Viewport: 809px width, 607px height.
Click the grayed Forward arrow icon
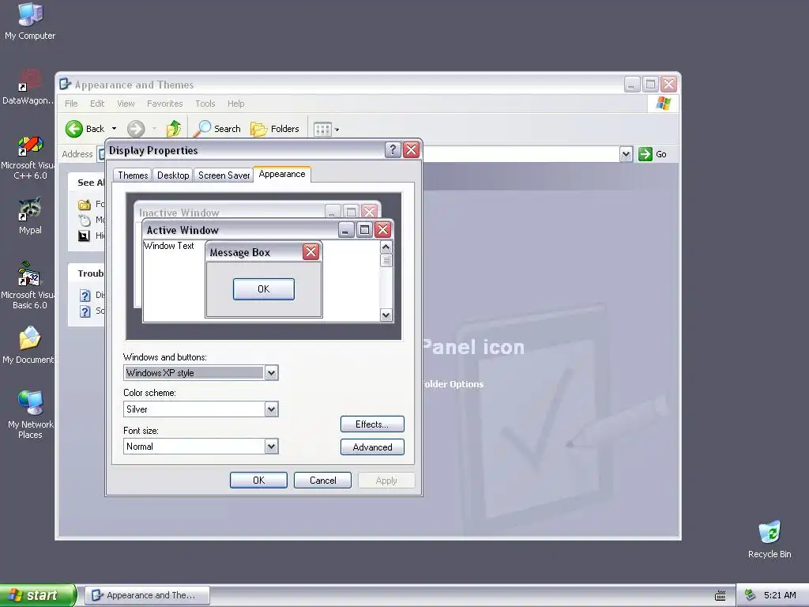pyautogui.click(x=136, y=129)
